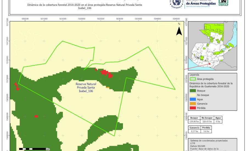Click the Área protegida green outline symbol

pyautogui.click(x=193, y=79)
